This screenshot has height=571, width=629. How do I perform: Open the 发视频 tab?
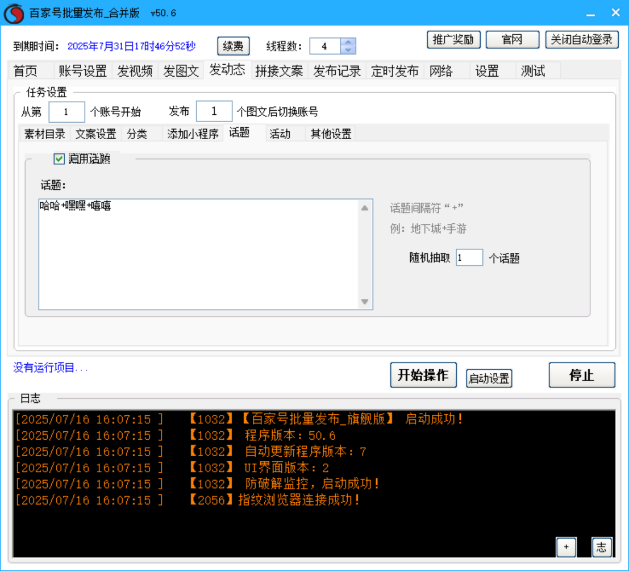pos(135,71)
